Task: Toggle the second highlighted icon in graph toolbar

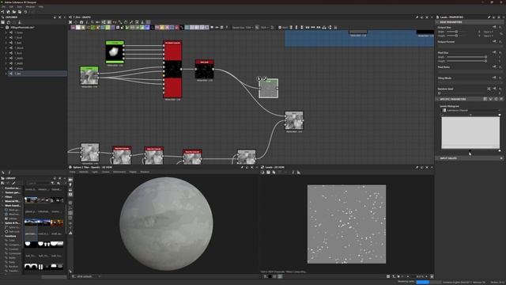Action: tap(109, 22)
